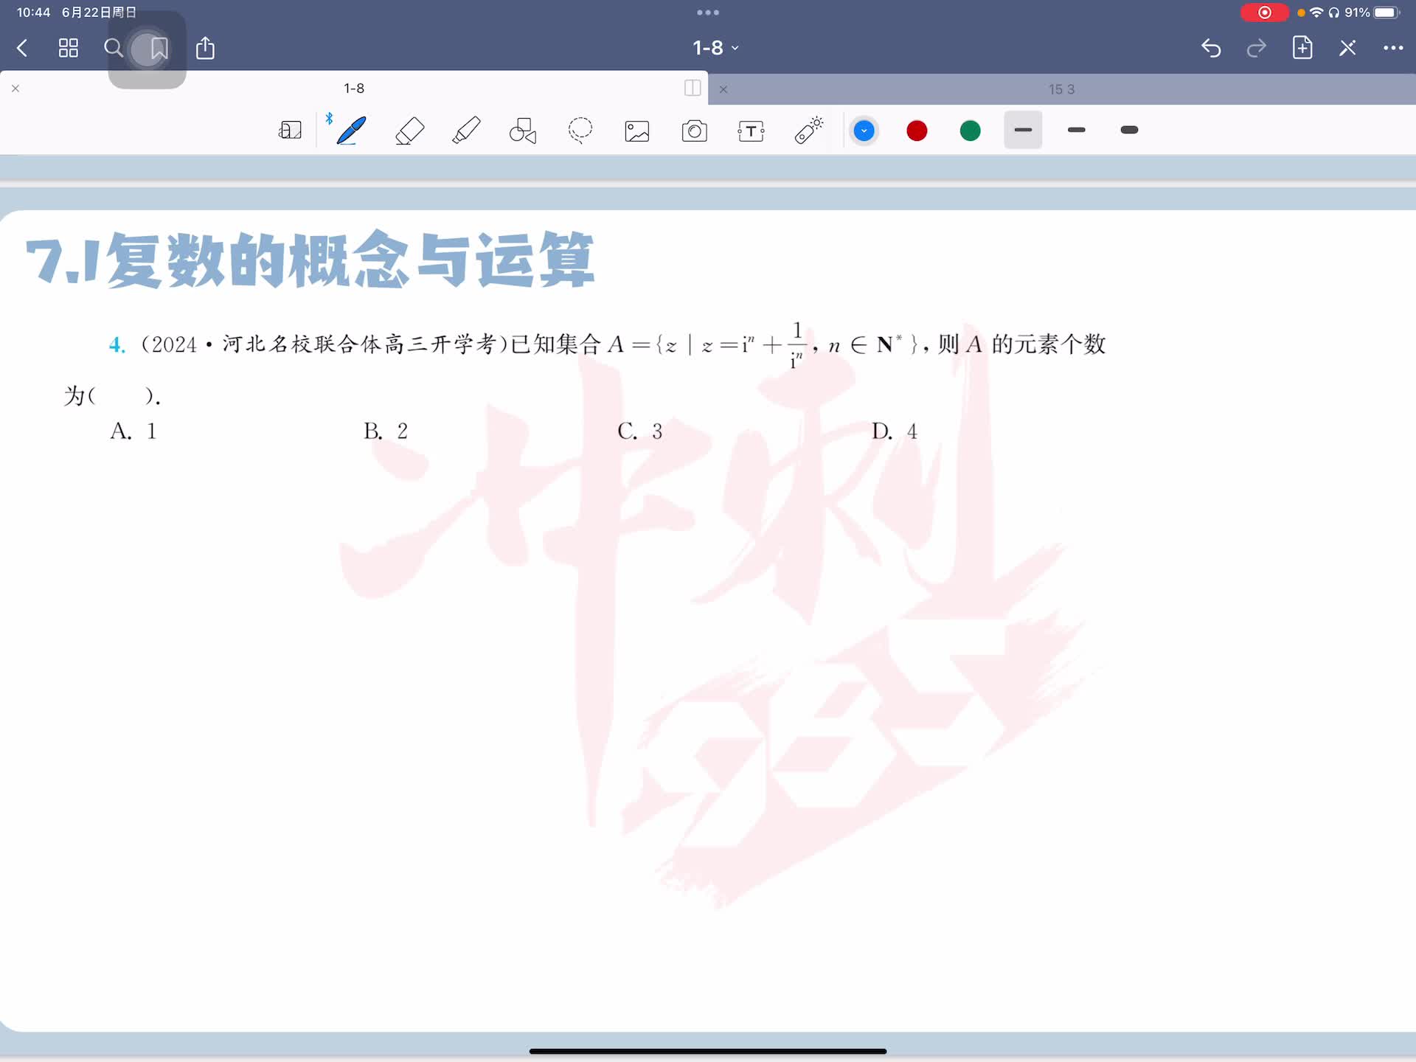Undo the last stroke
This screenshot has width=1416, height=1062.
tap(1210, 48)
